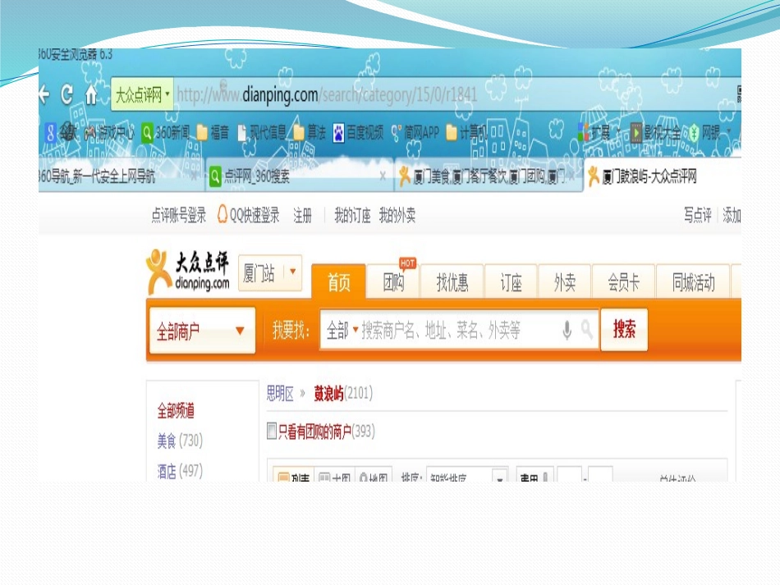Viewport: 780px width, 585px height.
Task: Open the 同城活动 navigation tab
Action: [x=693, y=281]
